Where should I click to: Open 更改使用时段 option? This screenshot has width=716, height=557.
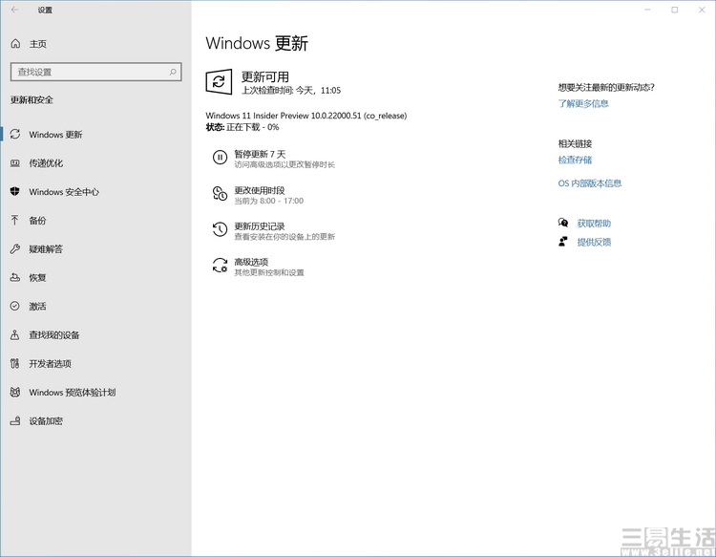pos(260,190)
